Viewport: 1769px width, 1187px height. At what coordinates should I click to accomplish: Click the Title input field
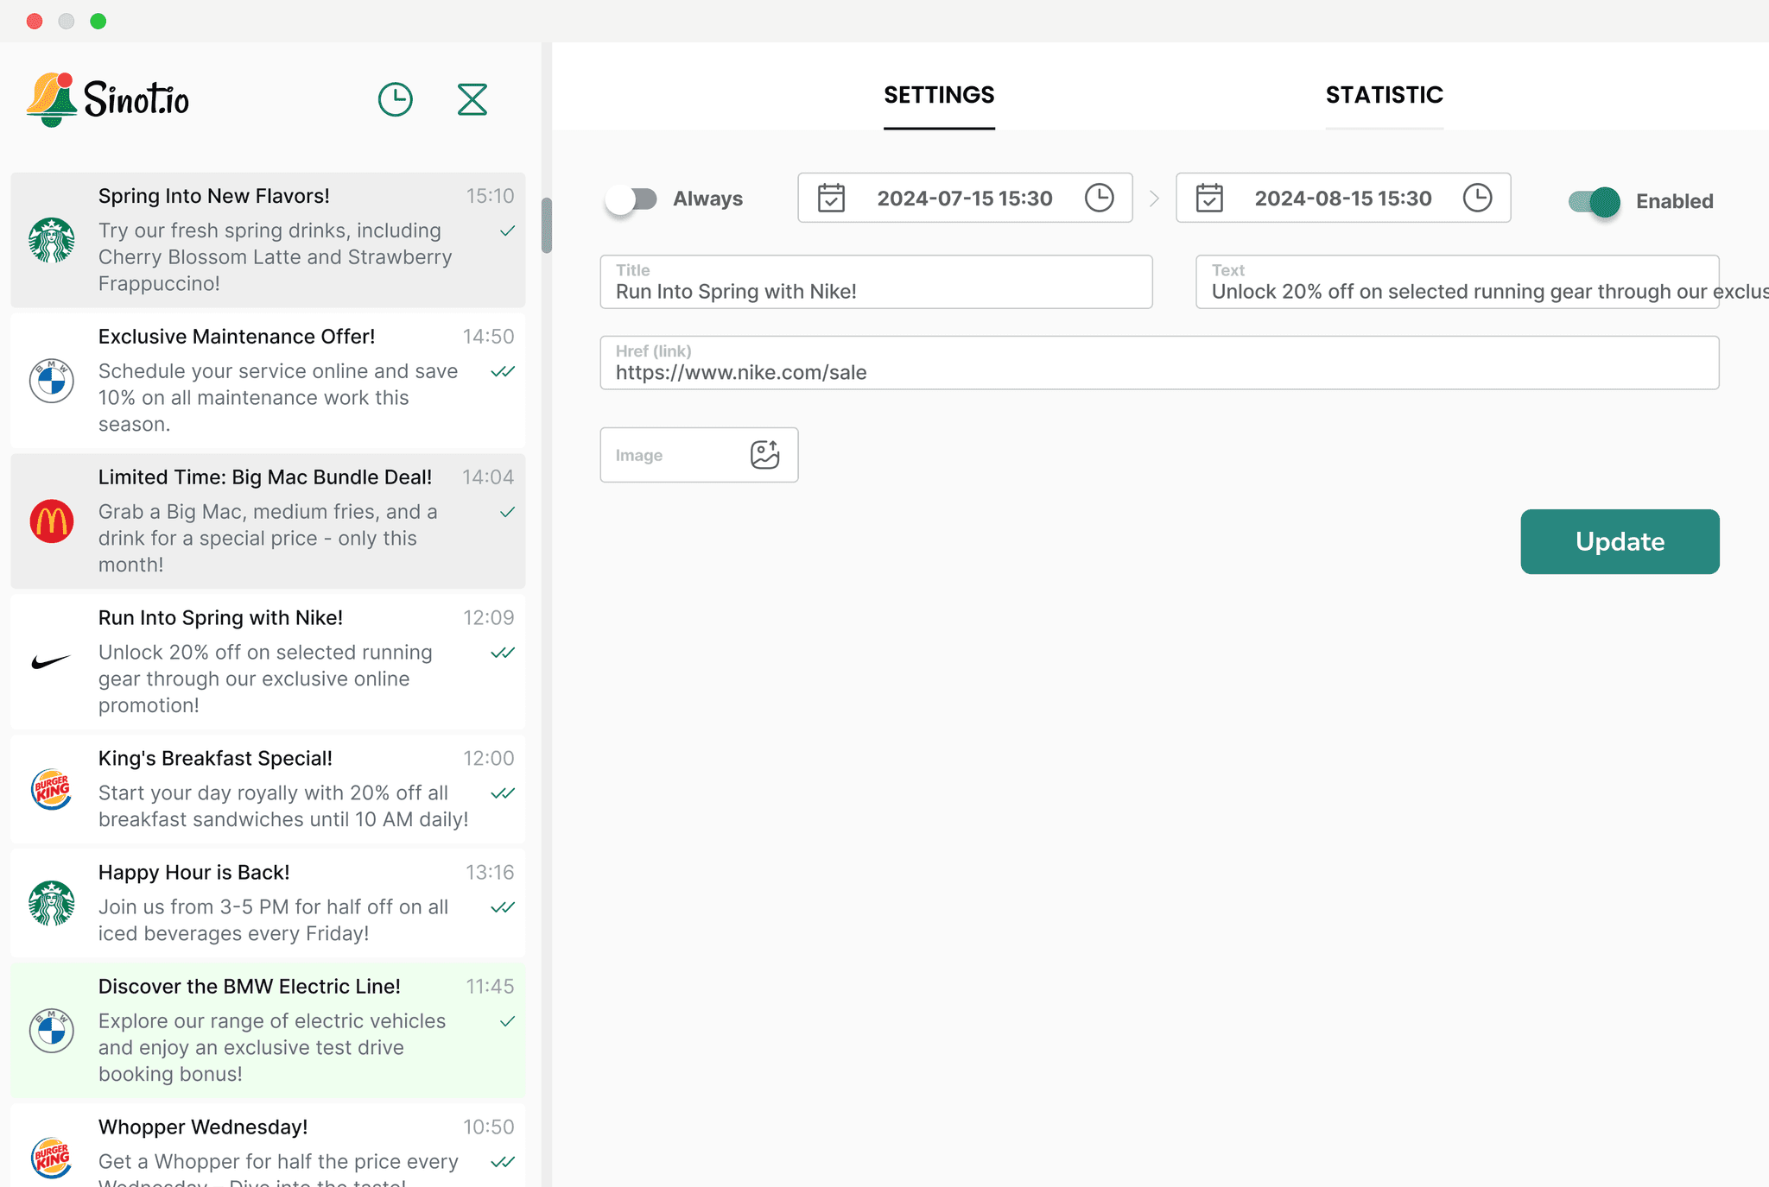(x=876, y=291)
